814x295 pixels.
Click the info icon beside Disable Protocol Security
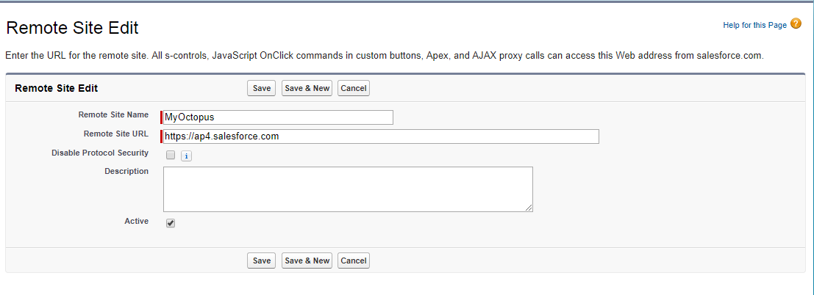pyautogui.click(x=186, y=156)
